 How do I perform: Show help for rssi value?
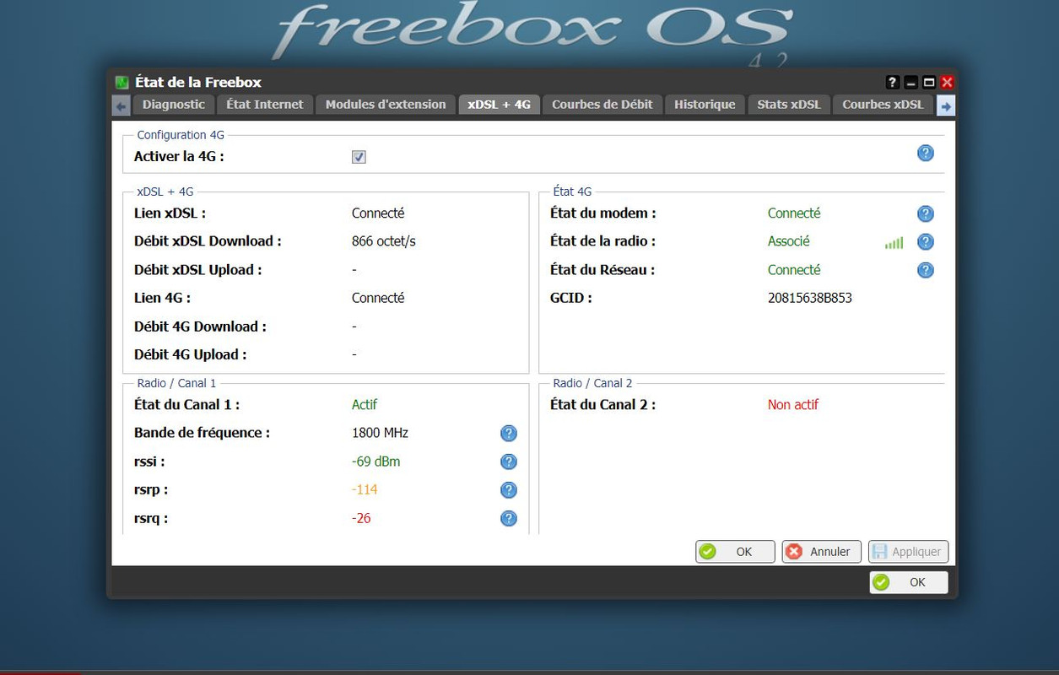click(x=509, y=462)
